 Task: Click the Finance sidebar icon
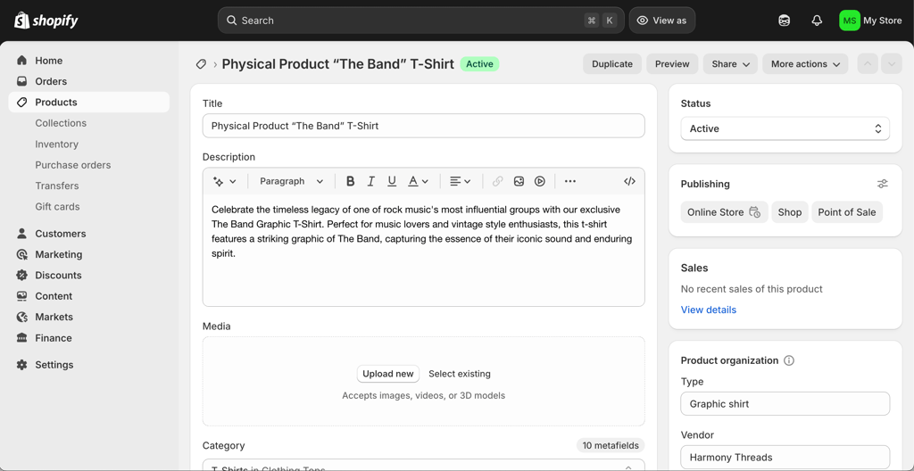21,338
